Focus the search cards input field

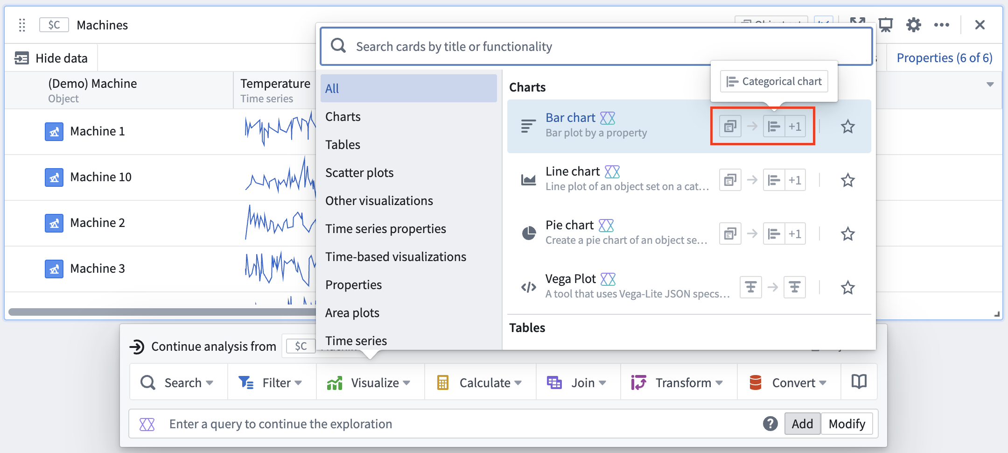click(x=596, y=46)
